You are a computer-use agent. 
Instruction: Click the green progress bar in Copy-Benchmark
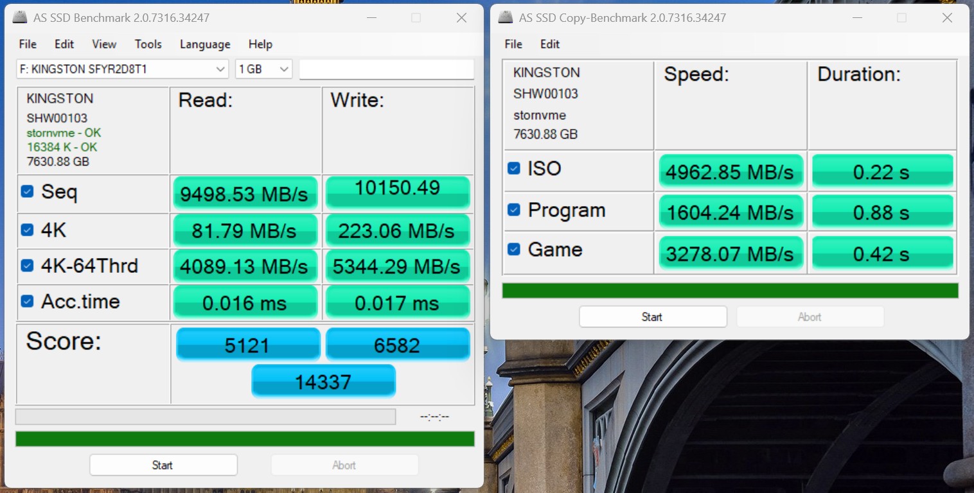click(x=730, y=291)
